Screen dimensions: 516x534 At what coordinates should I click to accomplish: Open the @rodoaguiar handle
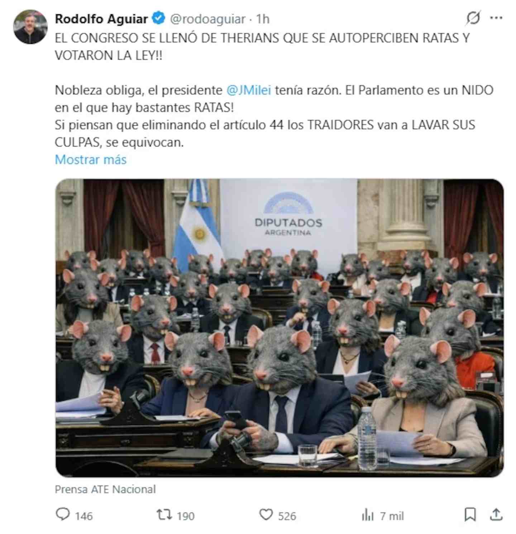207,19
